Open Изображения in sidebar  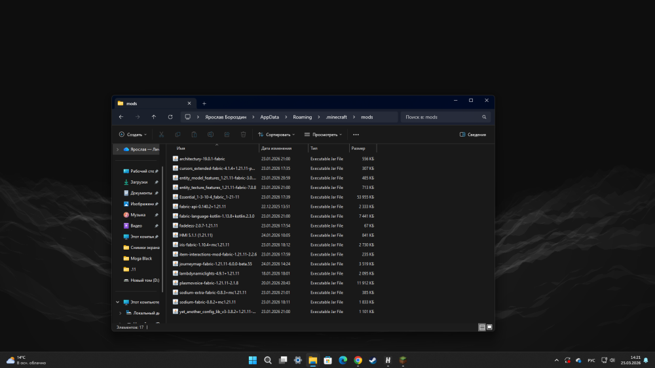140,204
